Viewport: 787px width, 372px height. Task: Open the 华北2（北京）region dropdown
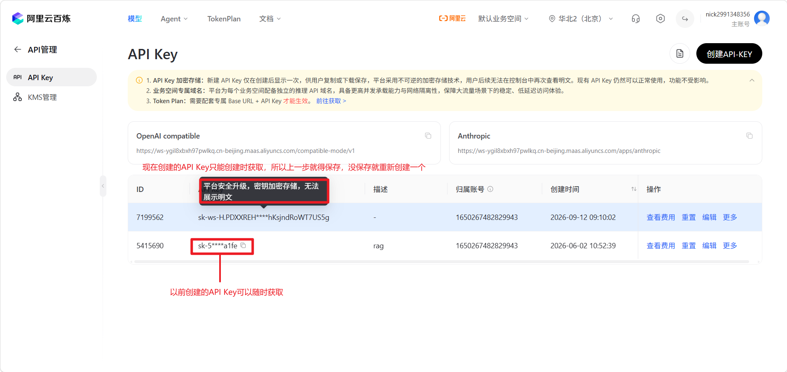[x=581, y=19]
